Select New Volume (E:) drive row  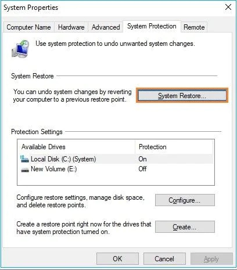[x=116, y=169]
